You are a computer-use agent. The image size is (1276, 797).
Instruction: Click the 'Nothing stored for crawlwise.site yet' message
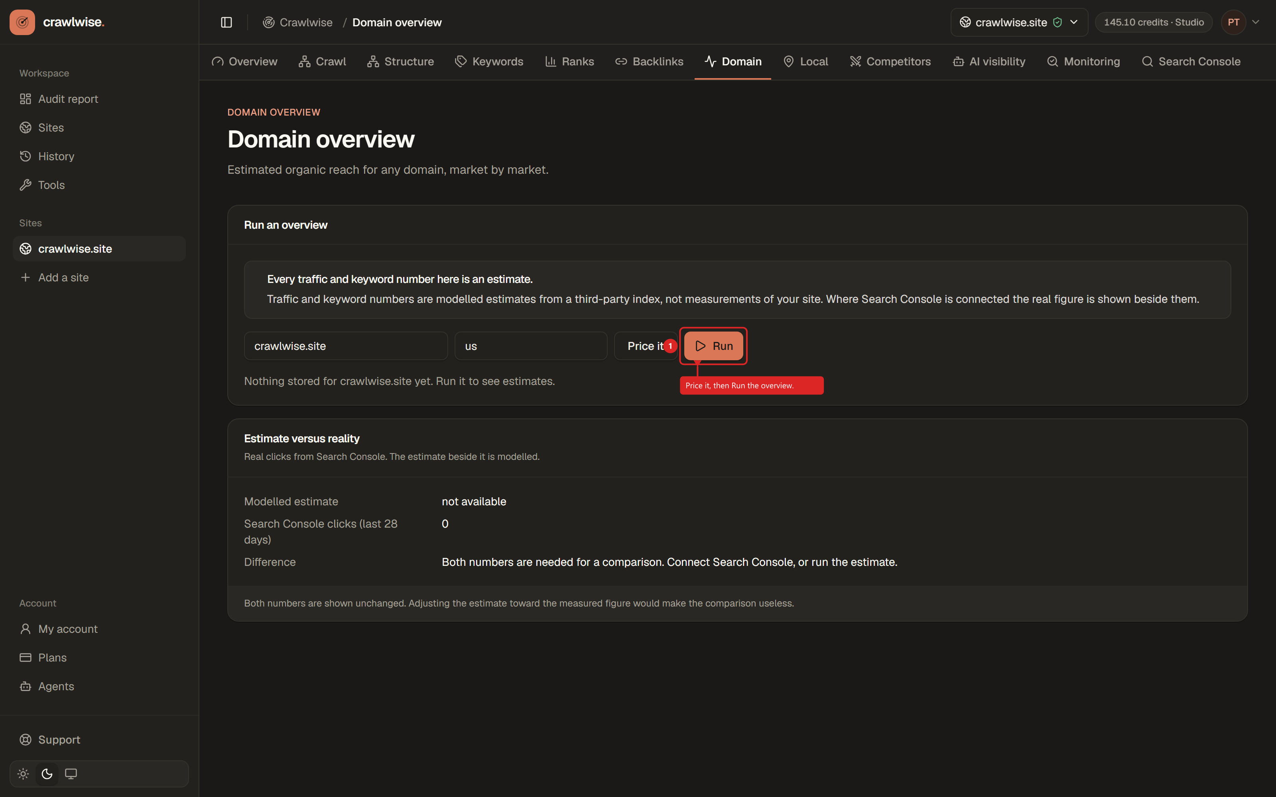[x=399, y=381]
